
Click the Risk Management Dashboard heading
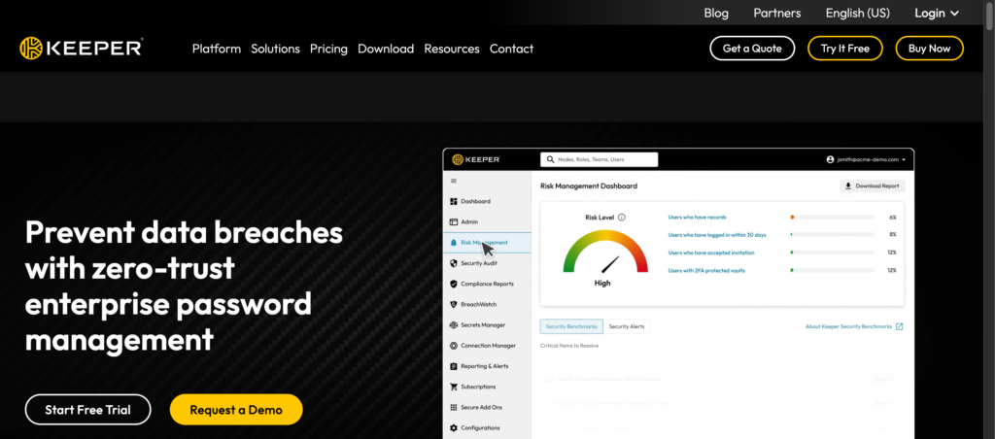[589, 186]
